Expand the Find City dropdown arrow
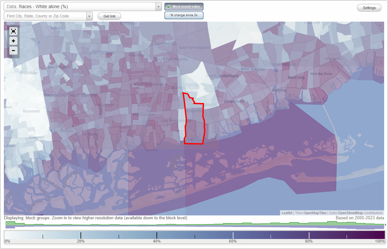The image size is (388, 249). click(90, 16)
